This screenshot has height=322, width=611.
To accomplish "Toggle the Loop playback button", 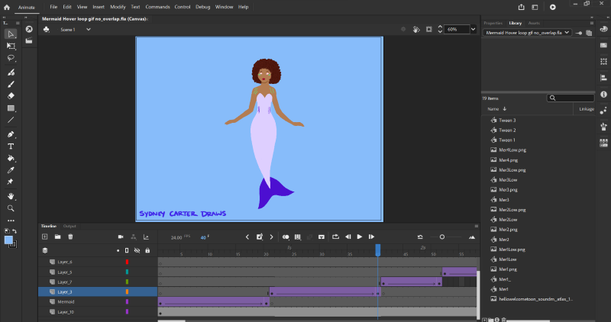I will (x=335, y=237).
